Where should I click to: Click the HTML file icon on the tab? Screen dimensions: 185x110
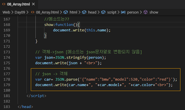coord(4,4)
